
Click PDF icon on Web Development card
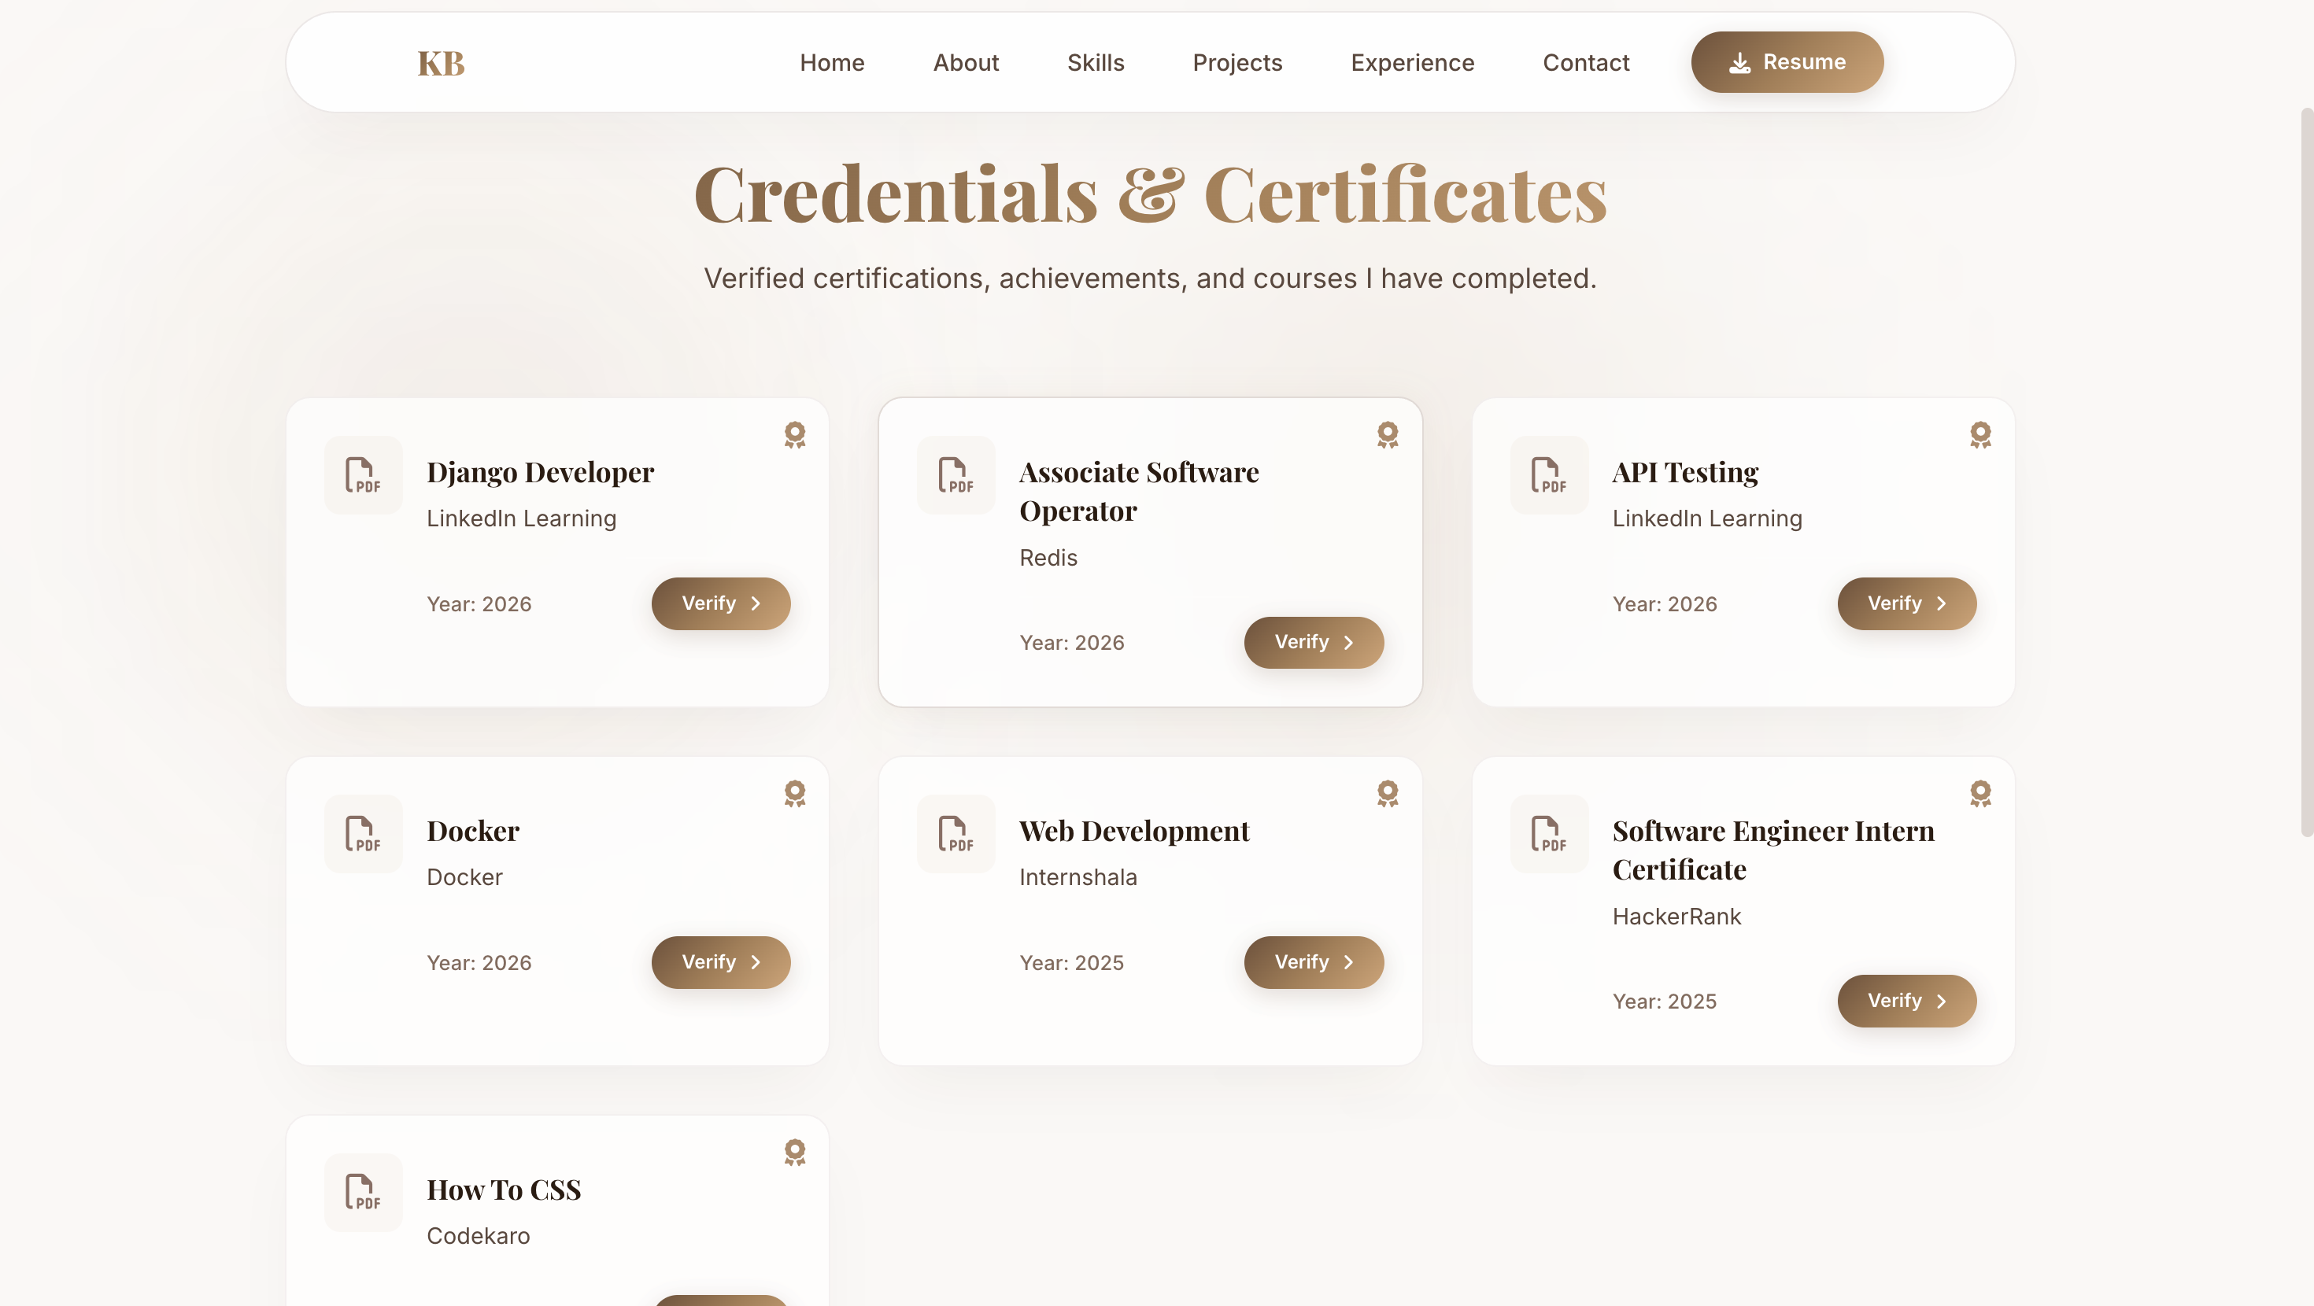point(956,833)
